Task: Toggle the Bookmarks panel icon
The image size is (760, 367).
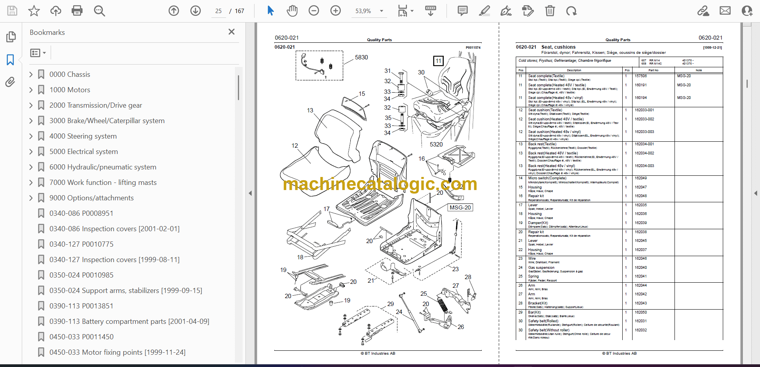Action: pos(11,60)
